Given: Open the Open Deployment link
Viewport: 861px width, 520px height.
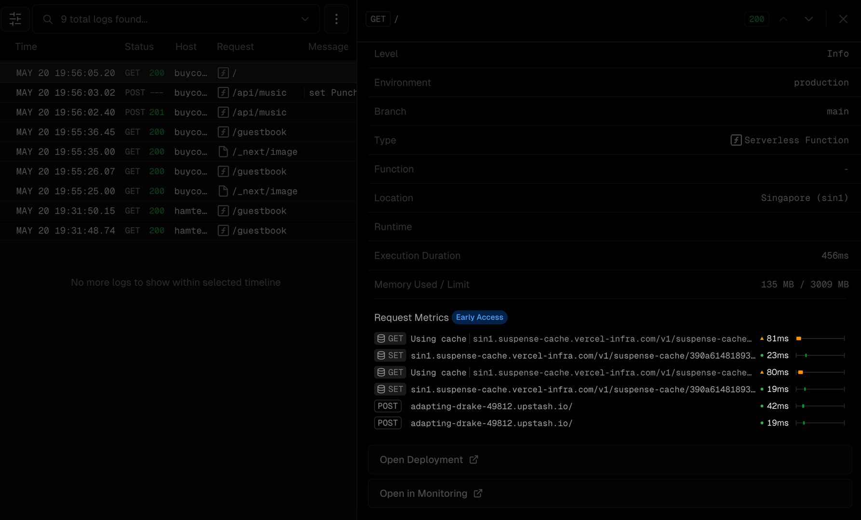Looking at the screenshot, I should pos(421,460).
